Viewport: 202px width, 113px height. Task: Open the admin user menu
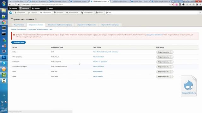[x=50, y=8]
